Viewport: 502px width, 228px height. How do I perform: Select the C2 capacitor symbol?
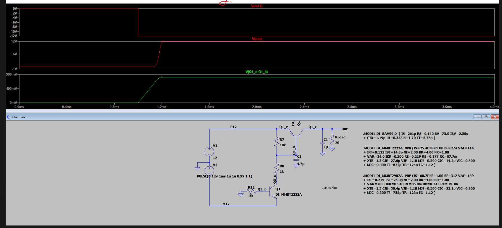point(296,160)
